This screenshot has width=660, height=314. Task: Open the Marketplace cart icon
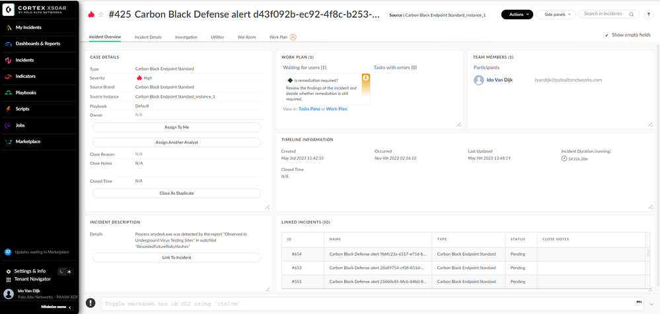[x=9, y=141]
